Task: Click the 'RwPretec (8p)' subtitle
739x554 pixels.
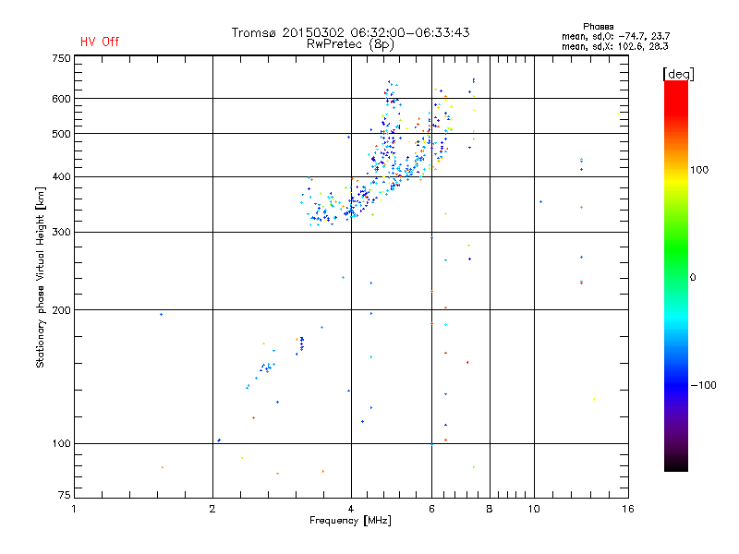Action: (x=350, y=44)
